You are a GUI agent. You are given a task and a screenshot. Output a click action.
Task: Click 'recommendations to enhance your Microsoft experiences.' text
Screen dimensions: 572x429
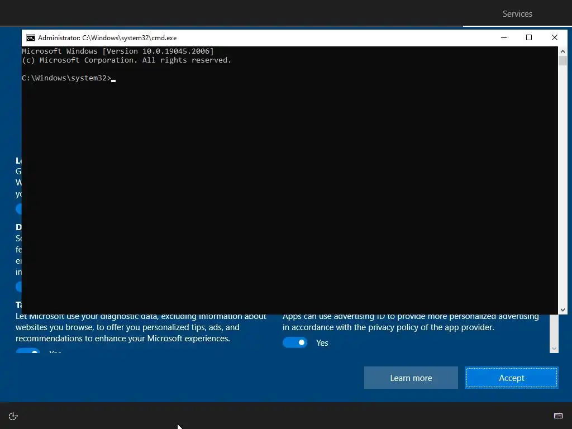click(x=122, y=339)
